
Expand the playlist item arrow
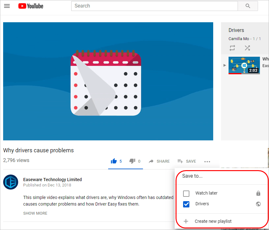tap(224, 65)
